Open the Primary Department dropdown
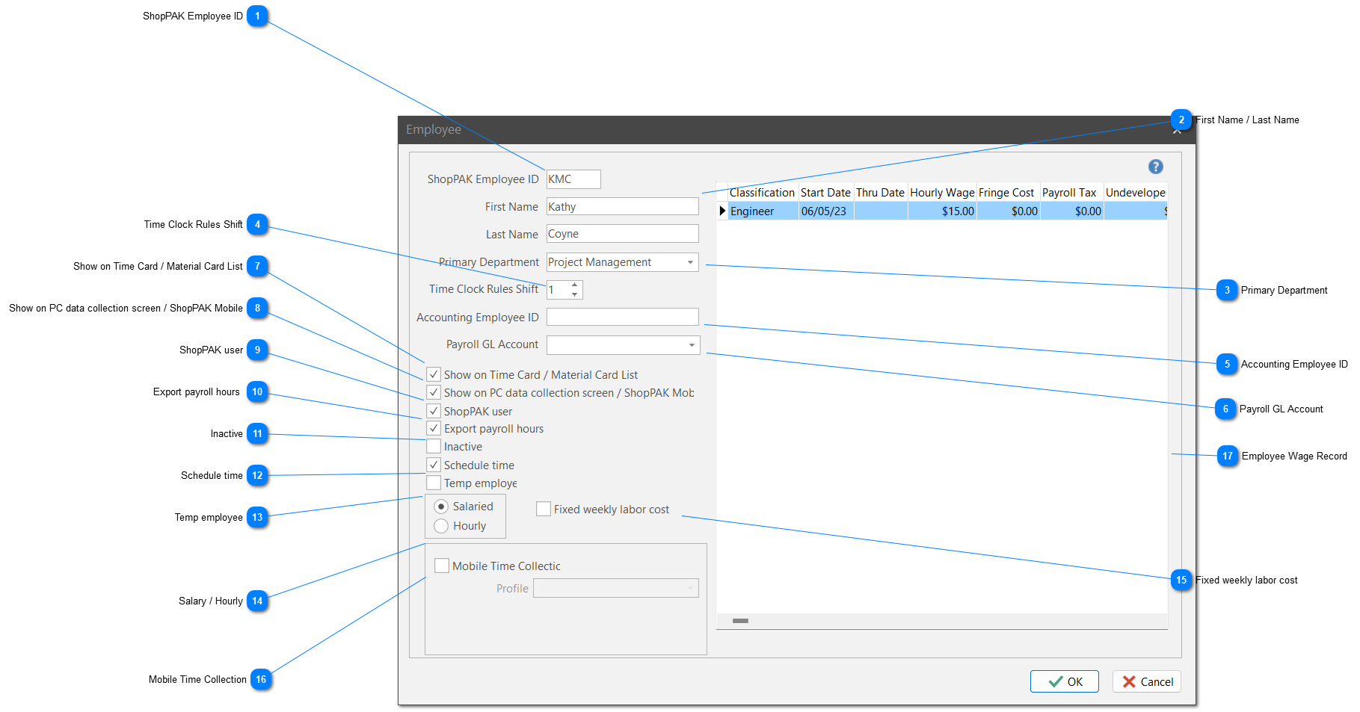 point(690,262)
